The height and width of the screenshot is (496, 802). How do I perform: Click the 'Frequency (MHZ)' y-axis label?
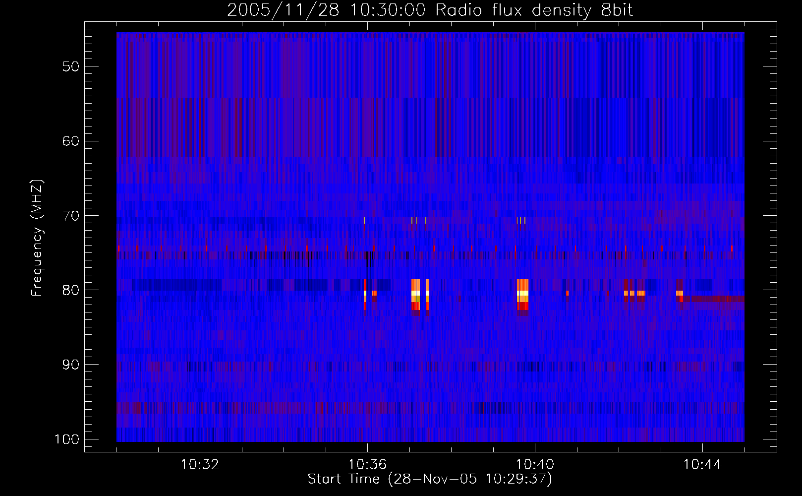click(37, 238)
